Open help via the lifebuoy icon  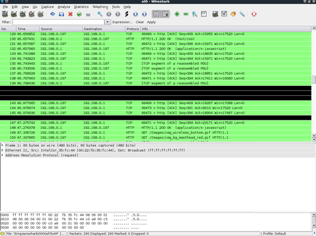point(254,14)
